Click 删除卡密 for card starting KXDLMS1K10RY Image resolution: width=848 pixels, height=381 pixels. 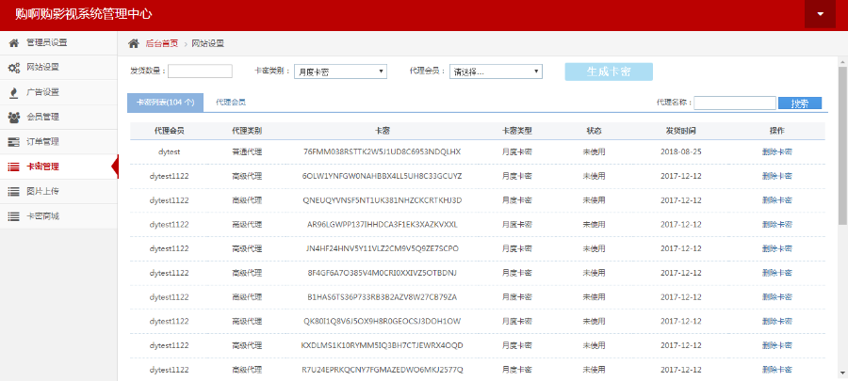(x=777, y=345)
